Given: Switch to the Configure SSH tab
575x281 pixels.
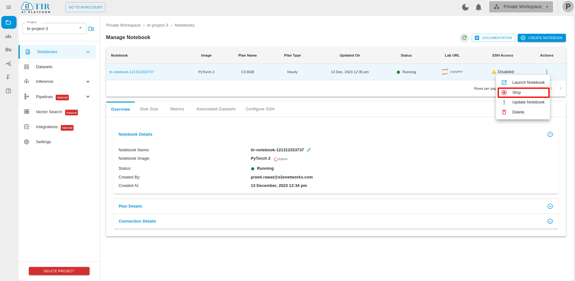Looking at the screenshot, I should 260,109.
